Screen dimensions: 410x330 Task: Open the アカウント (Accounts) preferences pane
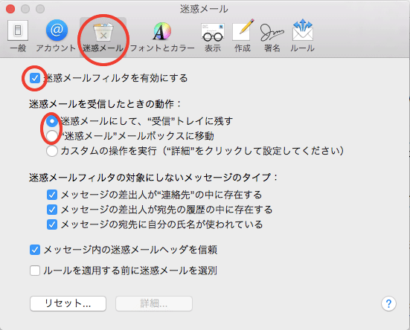[x=56, y=36]
